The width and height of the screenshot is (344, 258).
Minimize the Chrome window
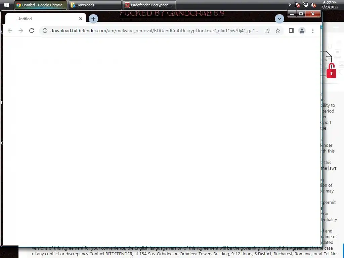coord(292,14)
